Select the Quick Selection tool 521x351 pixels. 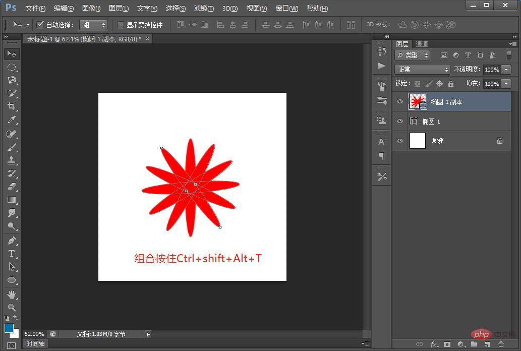point(12,93)
